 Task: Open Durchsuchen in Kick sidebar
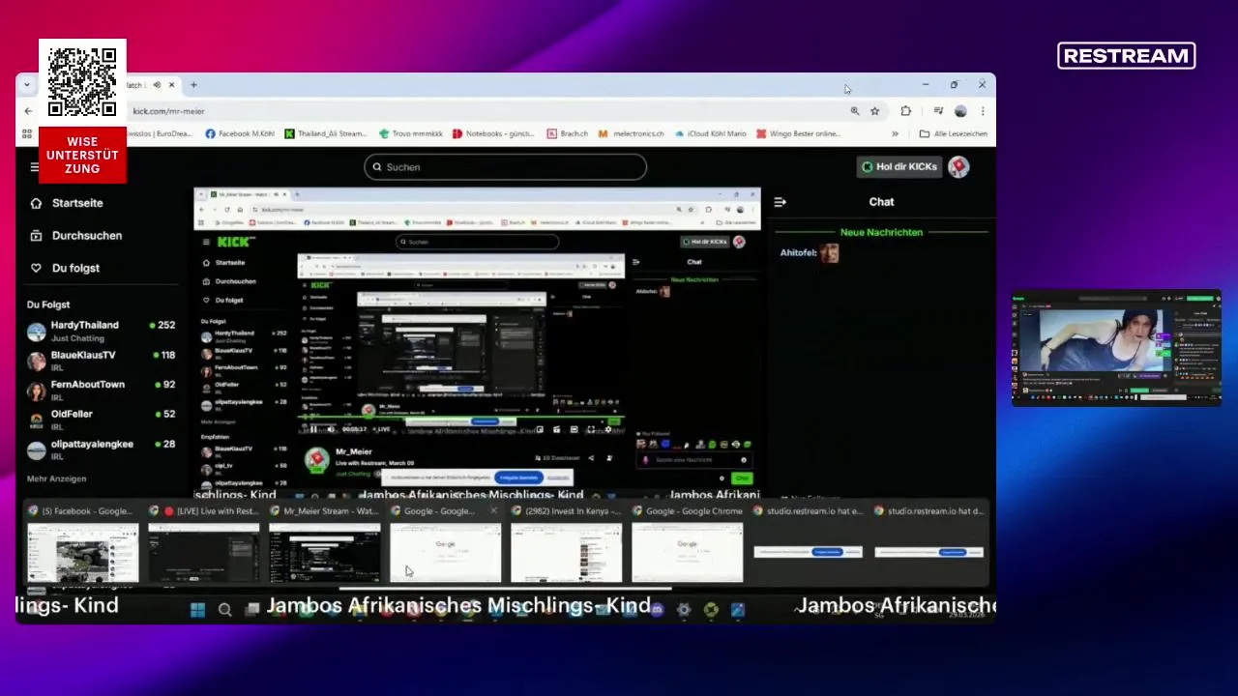[76, 235]
